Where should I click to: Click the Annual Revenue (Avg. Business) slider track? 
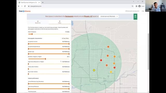click(49, 84)
